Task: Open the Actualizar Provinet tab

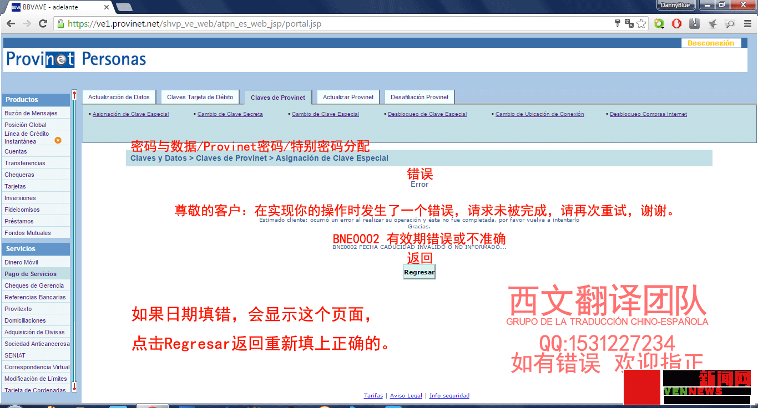Action: pos(348,97)
